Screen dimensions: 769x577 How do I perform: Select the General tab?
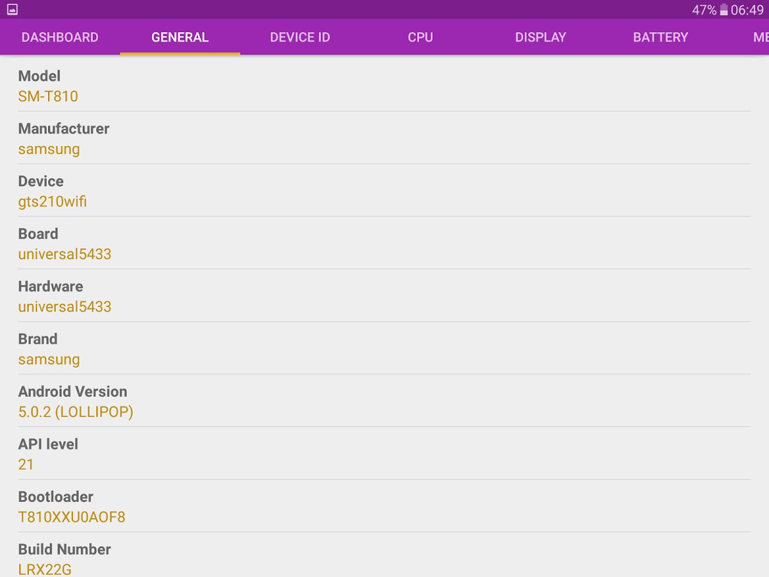point(180,37)
